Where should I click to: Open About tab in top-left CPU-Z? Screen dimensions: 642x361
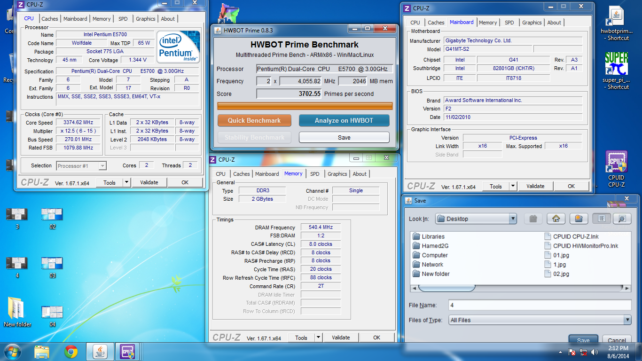pyautogui.click(x=168, y=19)
